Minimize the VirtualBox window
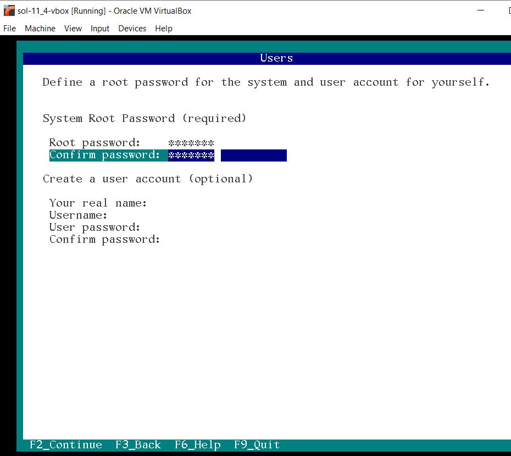This screenshot has width=511, height=456. [480, 10]
